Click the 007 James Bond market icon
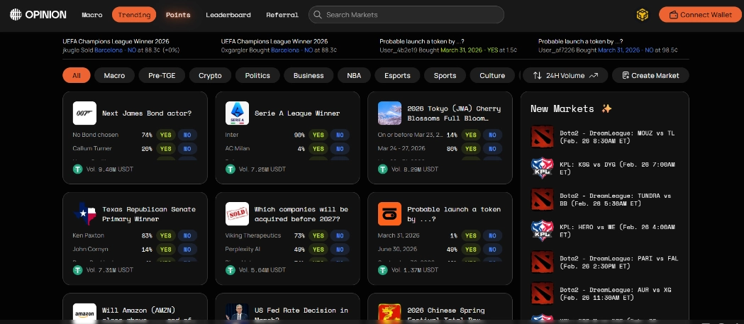The width and height of the screenshot is (744, 324). pos(84,113)
